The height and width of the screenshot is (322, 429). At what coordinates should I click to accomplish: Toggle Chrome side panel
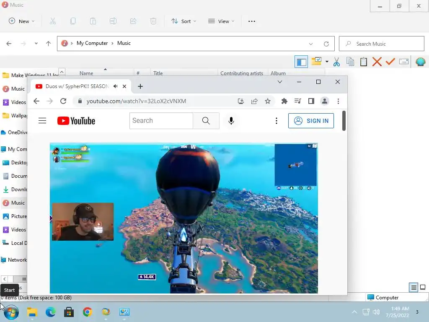[311, 101]
